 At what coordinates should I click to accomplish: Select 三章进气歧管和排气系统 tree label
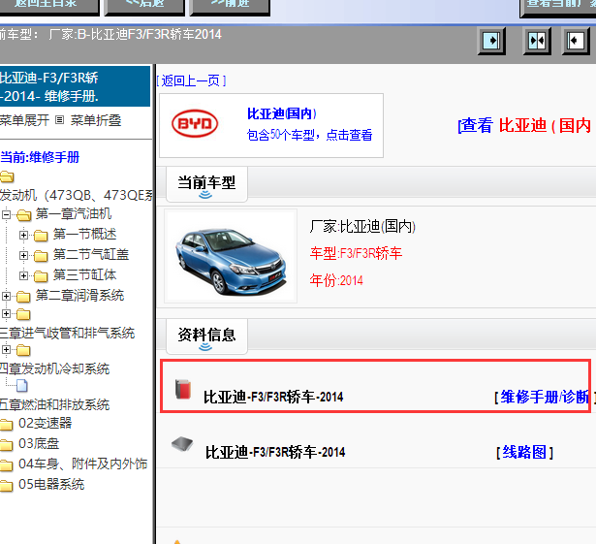coord(67,333)
